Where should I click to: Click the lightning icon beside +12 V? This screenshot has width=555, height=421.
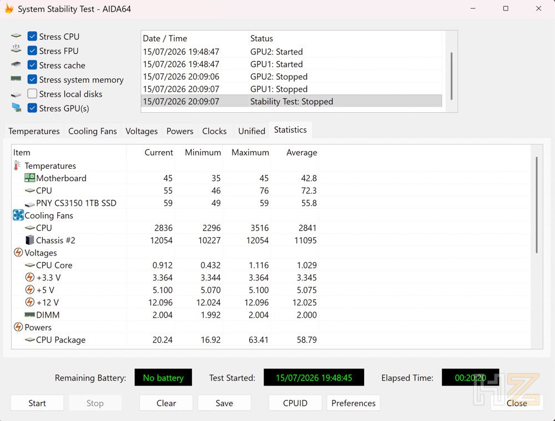(x=30, y=302)
